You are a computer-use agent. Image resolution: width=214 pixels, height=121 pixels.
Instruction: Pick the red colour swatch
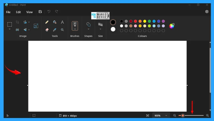[x=135, y=21]
